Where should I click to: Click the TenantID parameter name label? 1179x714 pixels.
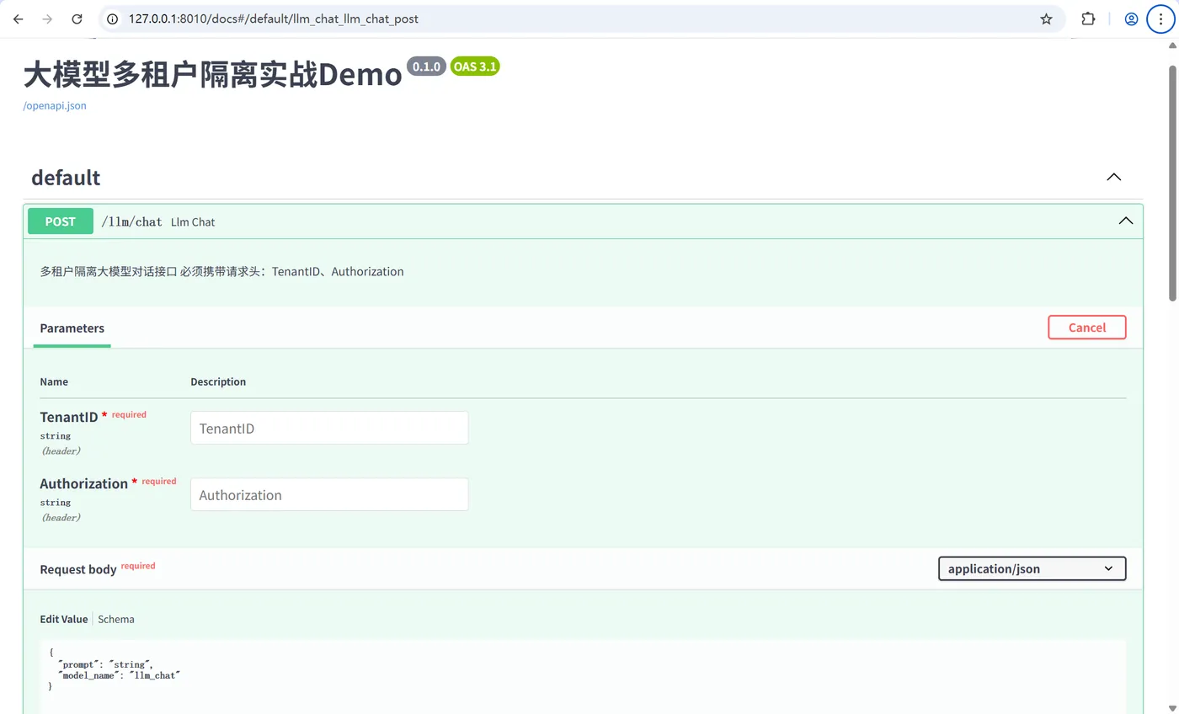[x=69, y=417]
